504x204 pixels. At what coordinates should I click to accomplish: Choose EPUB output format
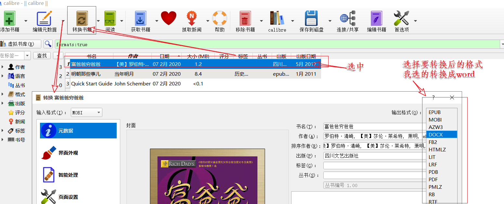(x=442, y=112)
